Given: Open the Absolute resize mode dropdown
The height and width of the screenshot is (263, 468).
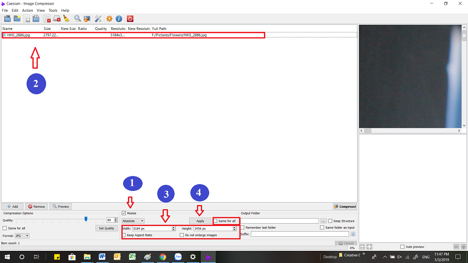Looking at the screenshot, I should [x=133, y=221].
